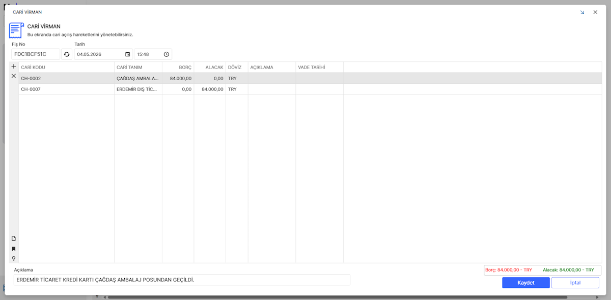Click the document page icon in left strip
The width and height of the screenshot is (611, 300).
pyautogui.click(x=14, y=239)
